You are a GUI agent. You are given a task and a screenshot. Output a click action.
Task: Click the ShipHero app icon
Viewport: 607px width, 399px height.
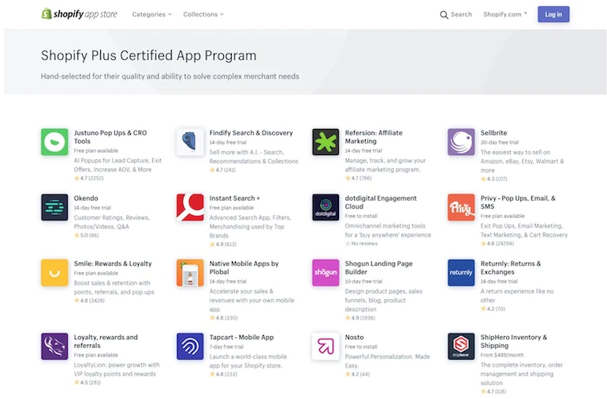click(x=461, y=346)
